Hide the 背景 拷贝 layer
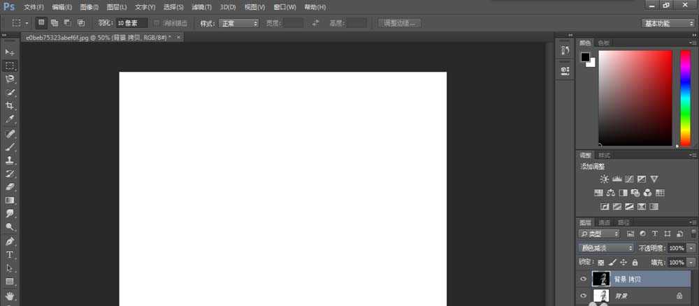This screenshot has height=306, width=699. 584,279
